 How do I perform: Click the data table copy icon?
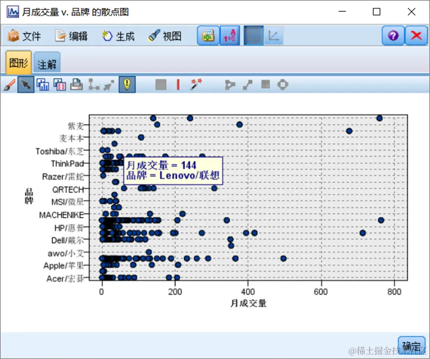[x=59, y=85]
